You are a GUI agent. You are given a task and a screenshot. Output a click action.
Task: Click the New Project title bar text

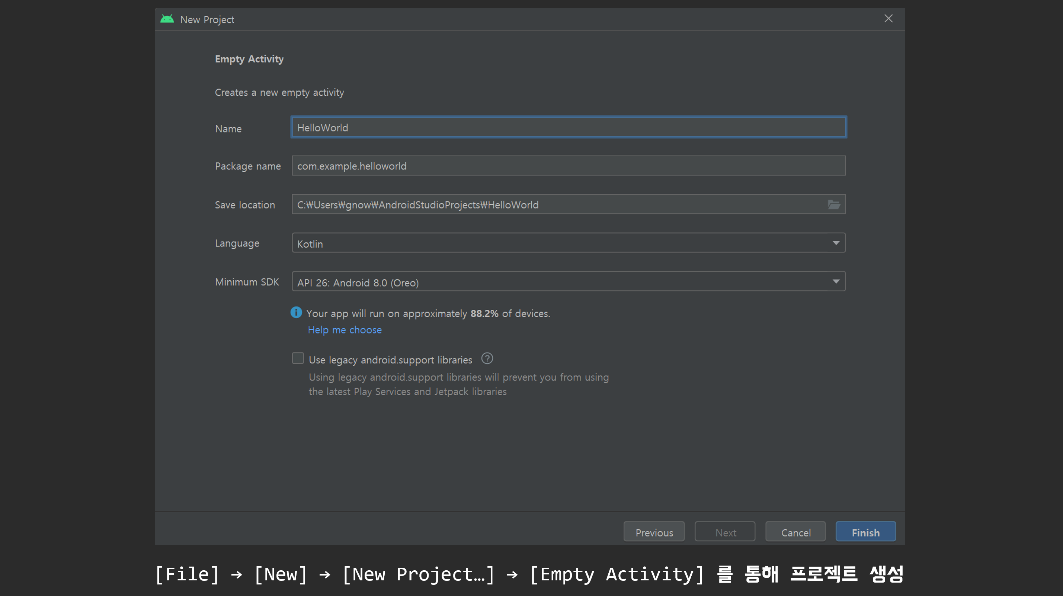pyautogui.click(x=207, y=19)
